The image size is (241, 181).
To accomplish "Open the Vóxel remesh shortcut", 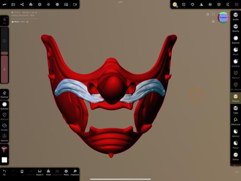I will (x=49, y=173).
